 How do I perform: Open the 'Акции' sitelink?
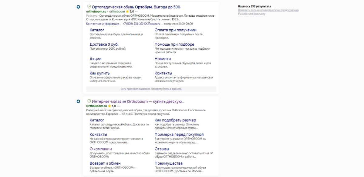click(x=96, y=59)
